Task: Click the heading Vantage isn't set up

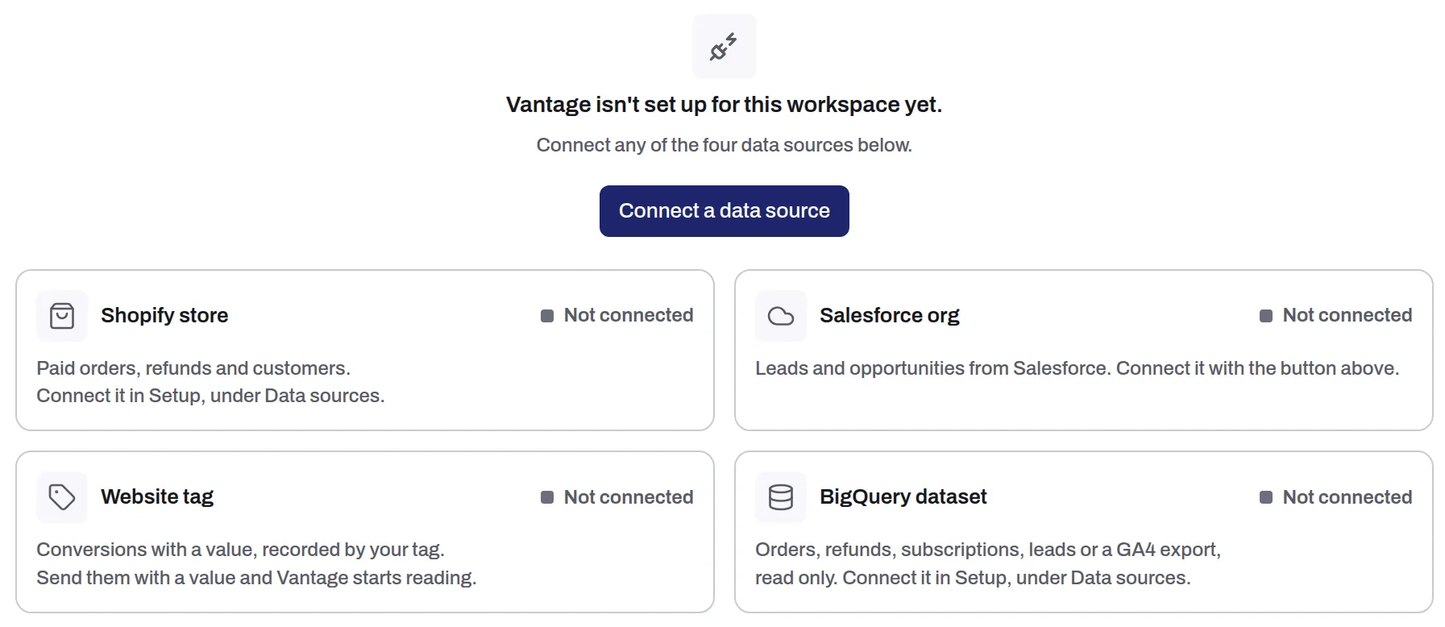Action: [725, 105]
